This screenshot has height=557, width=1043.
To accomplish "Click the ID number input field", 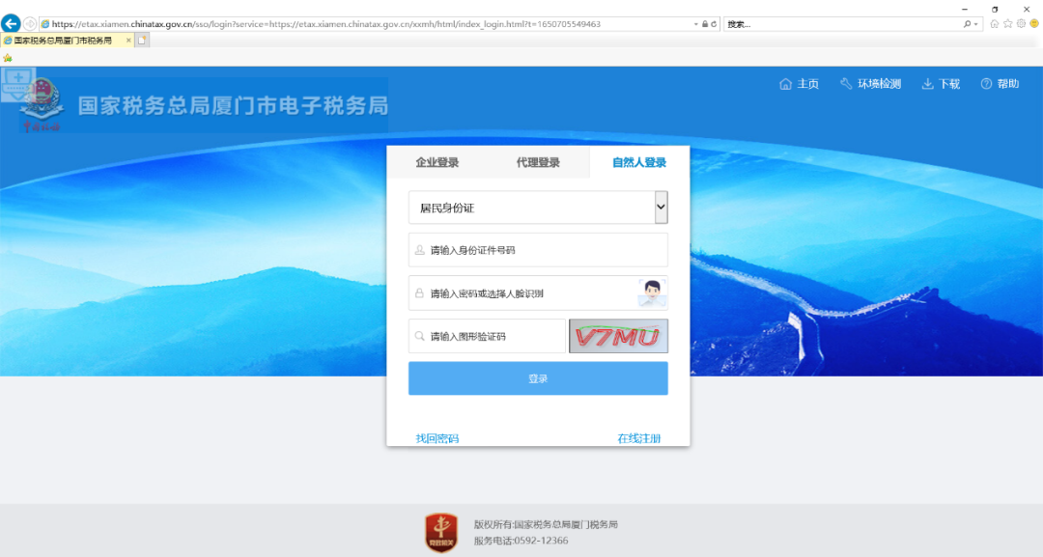I will tap(538, 250).
